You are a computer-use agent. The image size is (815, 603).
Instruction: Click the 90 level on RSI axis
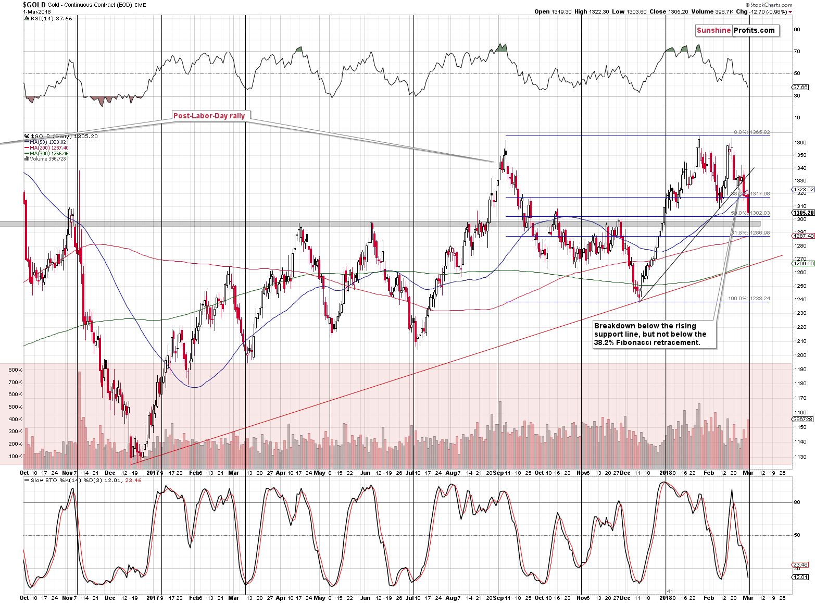pos(797,30)
